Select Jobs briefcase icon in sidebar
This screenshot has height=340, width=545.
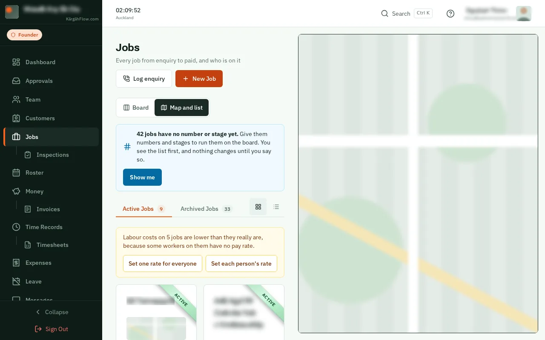(x=16, y=137)
